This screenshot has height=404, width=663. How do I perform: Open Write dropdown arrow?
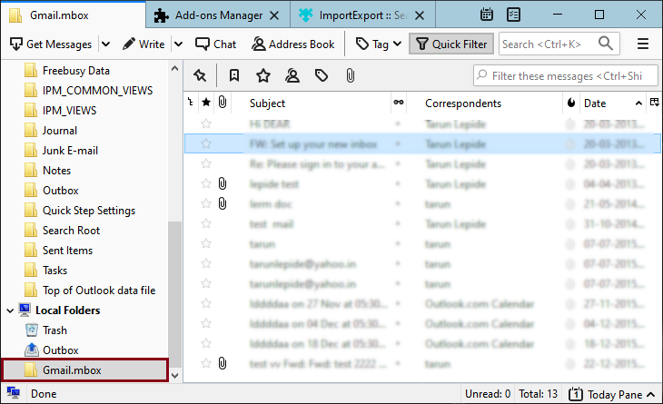tap(178, 44)
